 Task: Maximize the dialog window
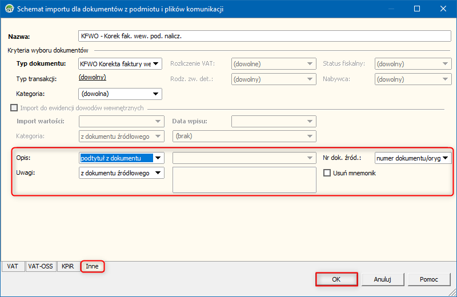tap(416, 9)
